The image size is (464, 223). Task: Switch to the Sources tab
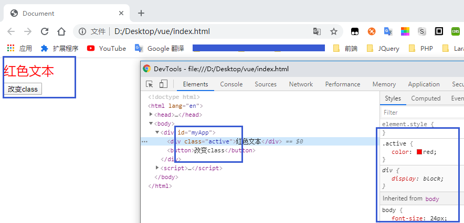click(x=266, y=84)
